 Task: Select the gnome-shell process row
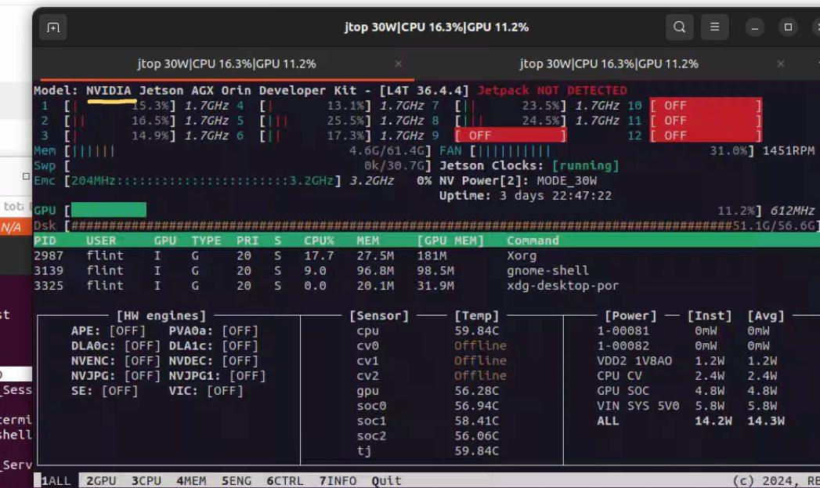(x=426, y=270)
